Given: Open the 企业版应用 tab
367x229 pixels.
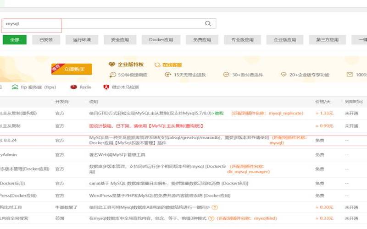Looking at the screenshot, I should 285,40.
